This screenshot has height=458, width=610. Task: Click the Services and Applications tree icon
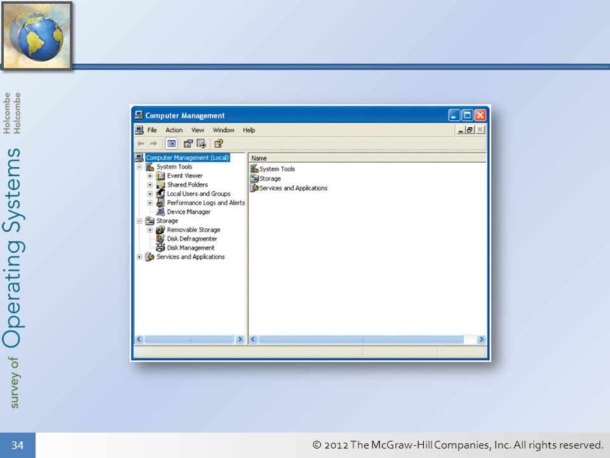point(150,257)
